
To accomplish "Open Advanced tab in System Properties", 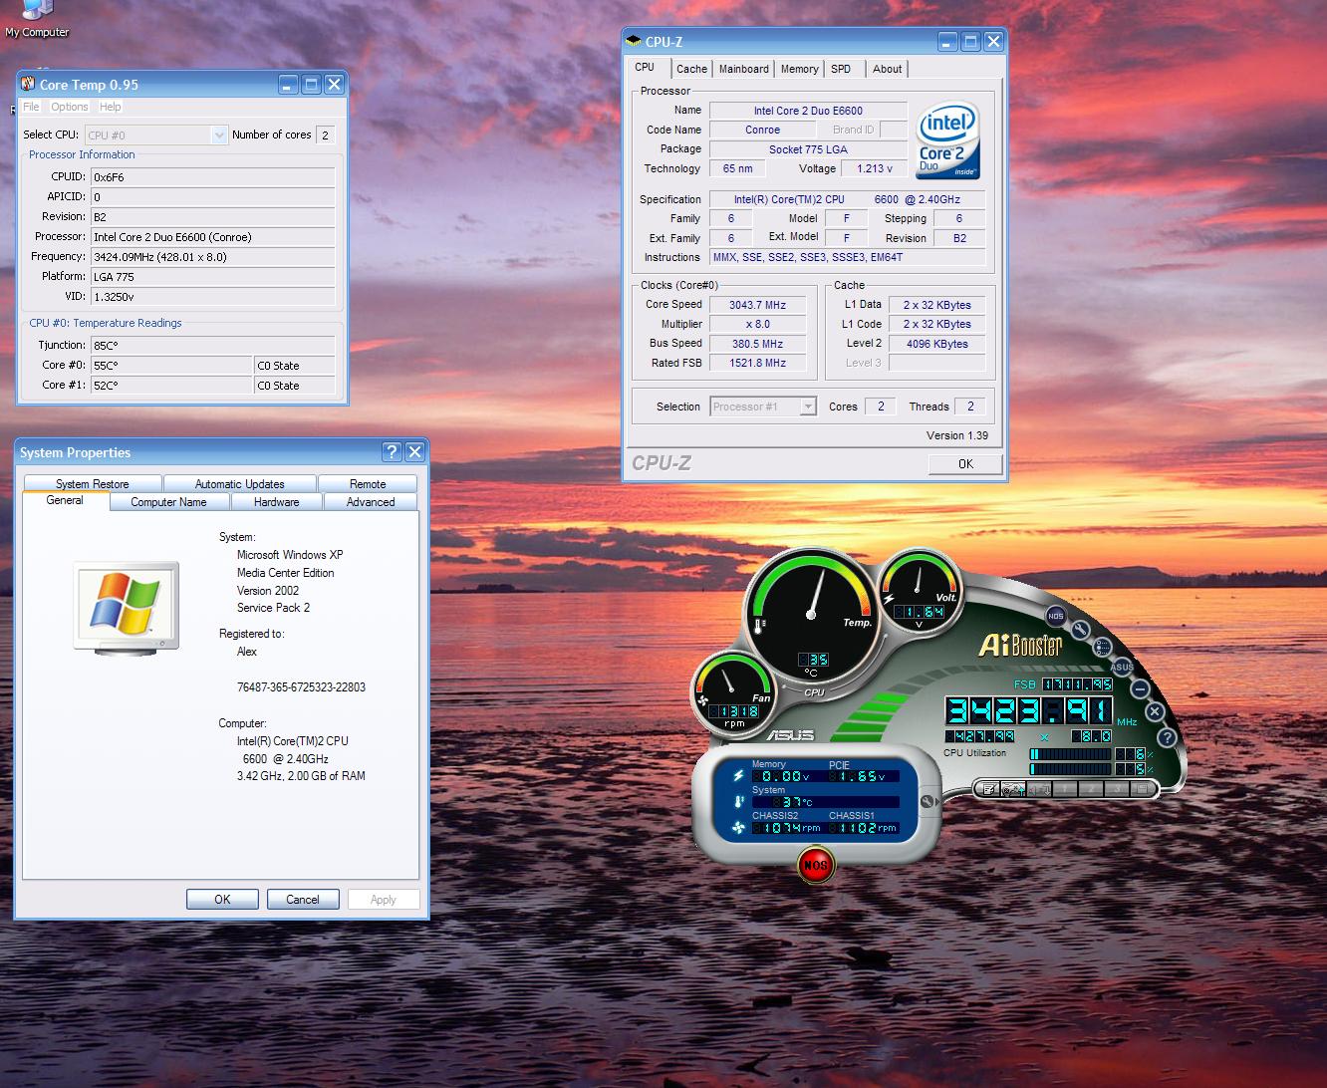I will [371, 502].
